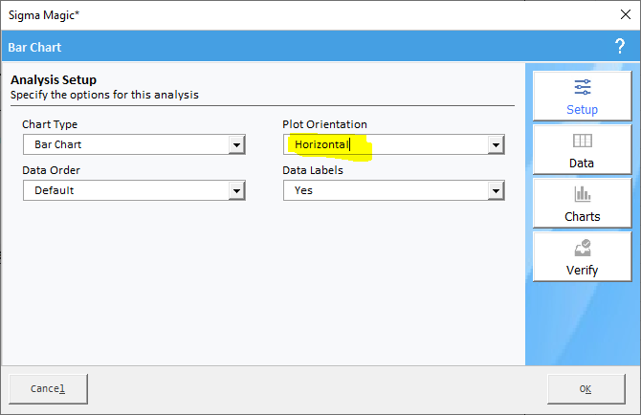
Task: Click the Horizontal text in Plot Orientation field
Action: click(x=321, y=144)
